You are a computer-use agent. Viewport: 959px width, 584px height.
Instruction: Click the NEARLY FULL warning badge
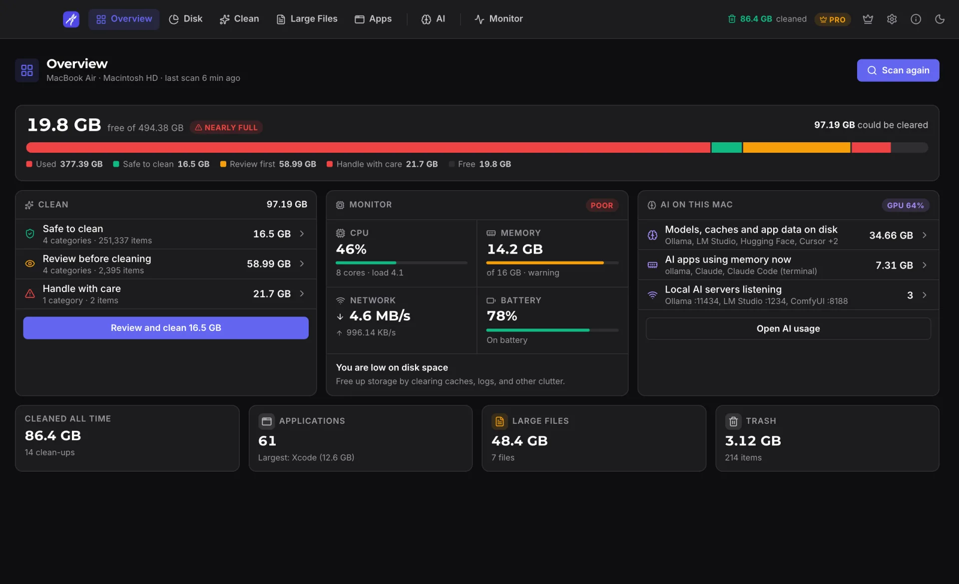click(226, 128)
